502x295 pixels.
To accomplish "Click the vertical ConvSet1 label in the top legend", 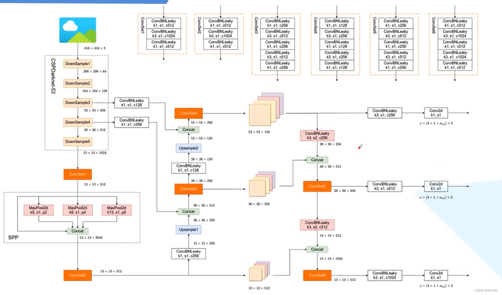I will 142,25.
